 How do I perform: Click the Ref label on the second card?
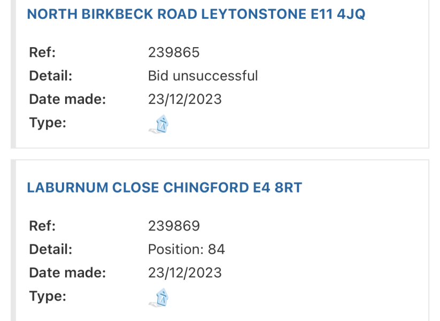click(40, 225)
